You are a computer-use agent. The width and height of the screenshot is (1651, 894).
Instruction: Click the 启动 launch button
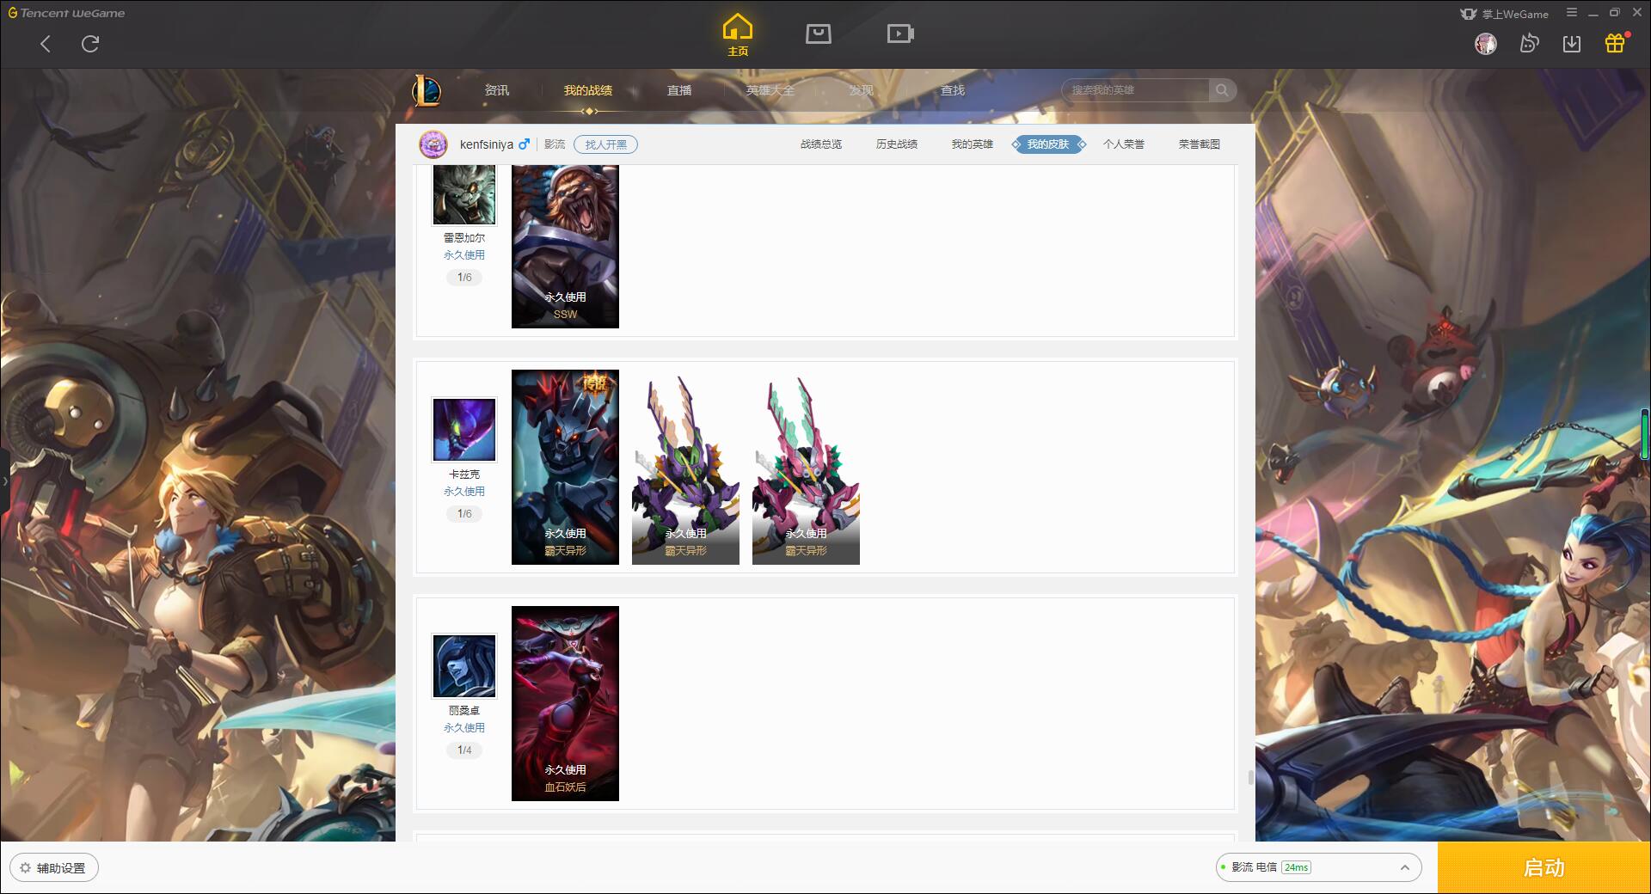[x=1544, y=868]
